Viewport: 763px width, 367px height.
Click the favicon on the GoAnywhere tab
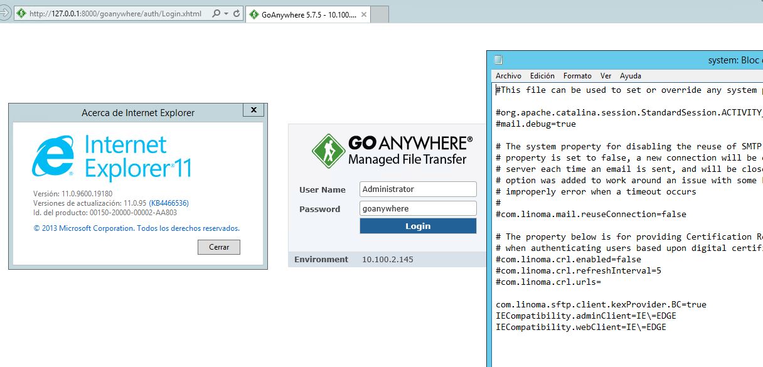click(255, 14)
